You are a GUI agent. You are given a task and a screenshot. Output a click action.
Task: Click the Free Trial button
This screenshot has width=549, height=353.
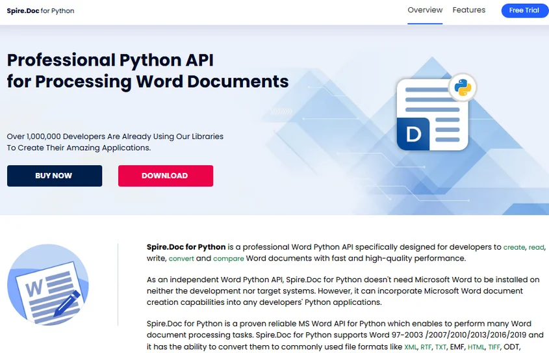pos(524,10)
